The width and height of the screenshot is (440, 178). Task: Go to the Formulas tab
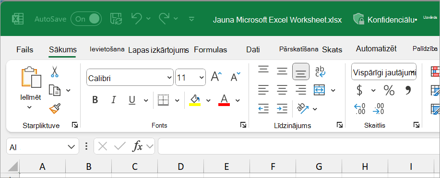pyautogui.click(x=211, y=50)
